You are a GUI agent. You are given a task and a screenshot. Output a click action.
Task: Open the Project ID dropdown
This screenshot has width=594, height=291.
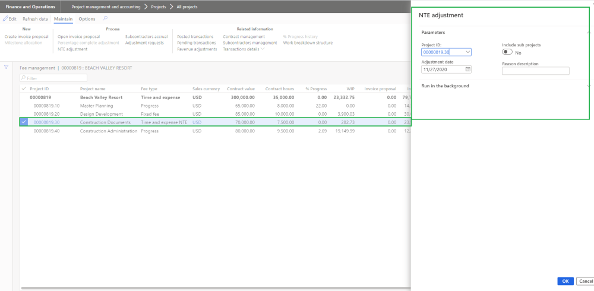coord(468,52)
